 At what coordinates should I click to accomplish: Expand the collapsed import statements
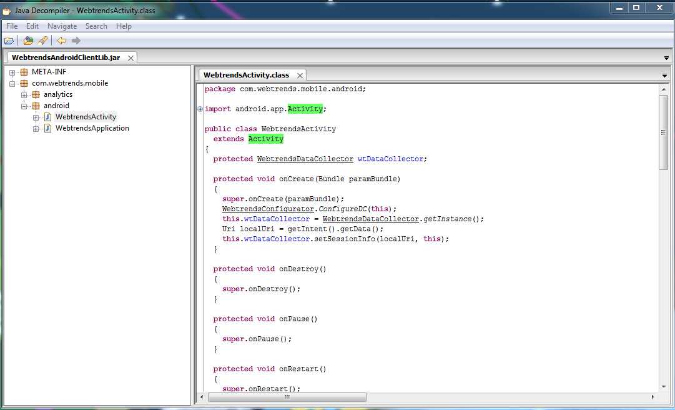(x=200, y=109)
